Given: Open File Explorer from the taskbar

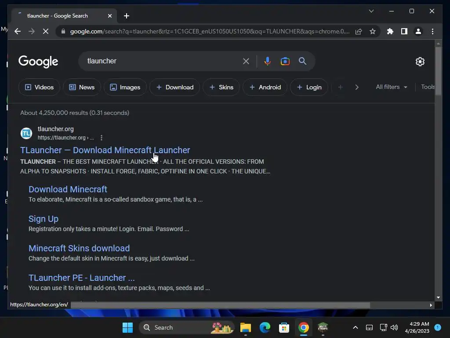Looking at the screenshot, I should tap(245, 327).
